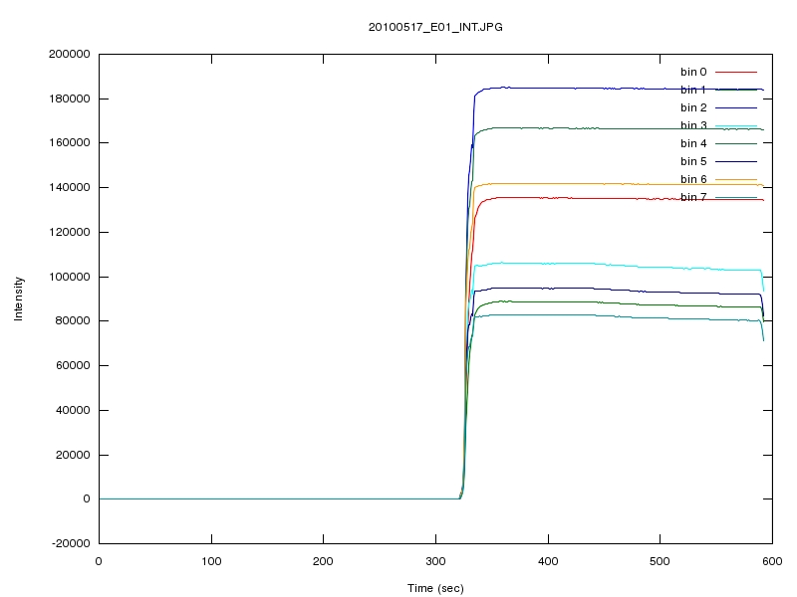This screenshot has height=597, width=797.
Task: Click the 60000 y-axis tick label
Action: 73,365
